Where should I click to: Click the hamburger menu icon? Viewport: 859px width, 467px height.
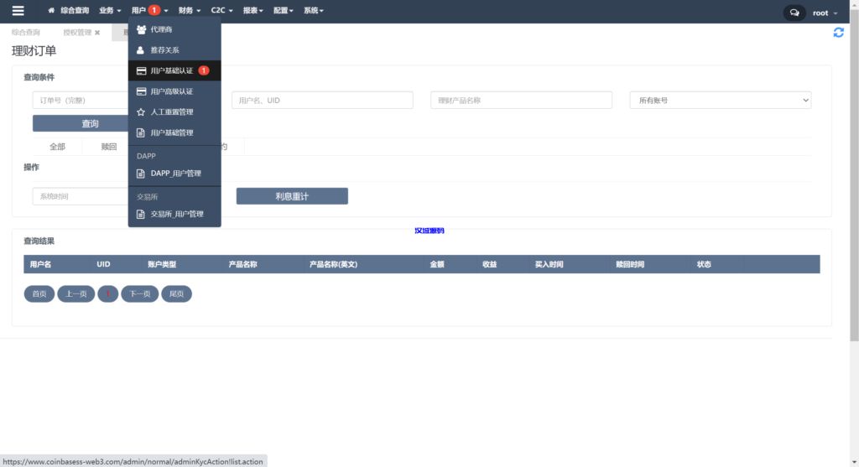[x=18, y=11]
